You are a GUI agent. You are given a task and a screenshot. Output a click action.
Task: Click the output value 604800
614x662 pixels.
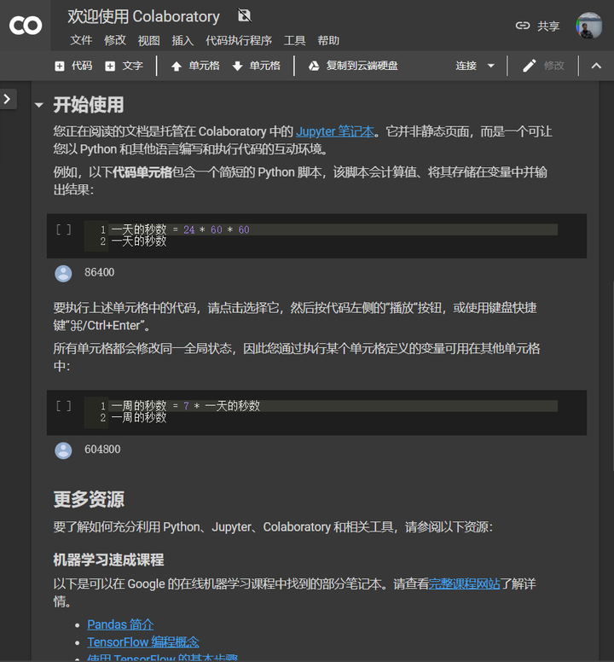tap(102, 450)
